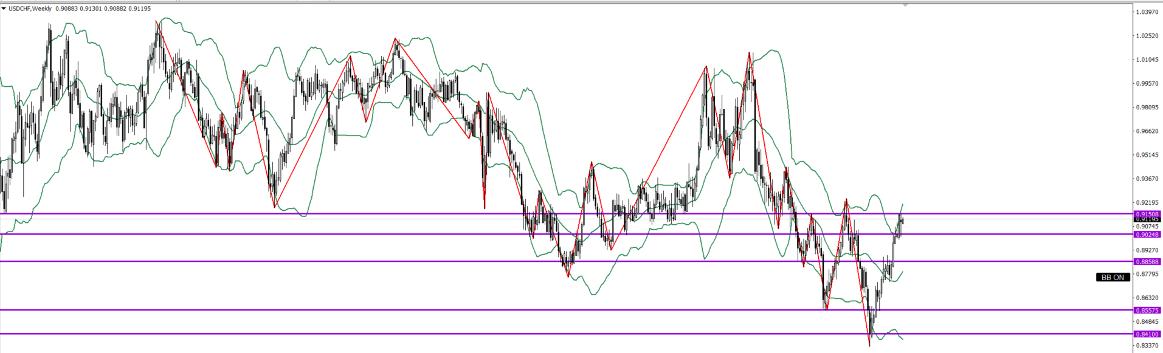Click the 1.03970 tick on price scale
Screen dimensions: 1163x353
coord(1147,12)
